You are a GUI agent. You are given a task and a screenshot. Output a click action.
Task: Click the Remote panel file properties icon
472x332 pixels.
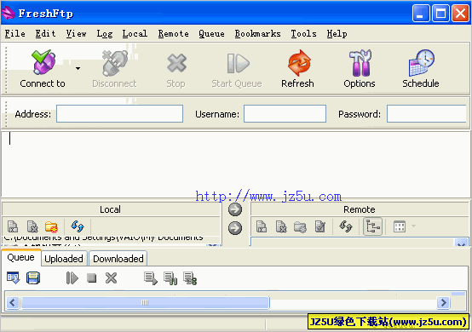tap(320, 226)
